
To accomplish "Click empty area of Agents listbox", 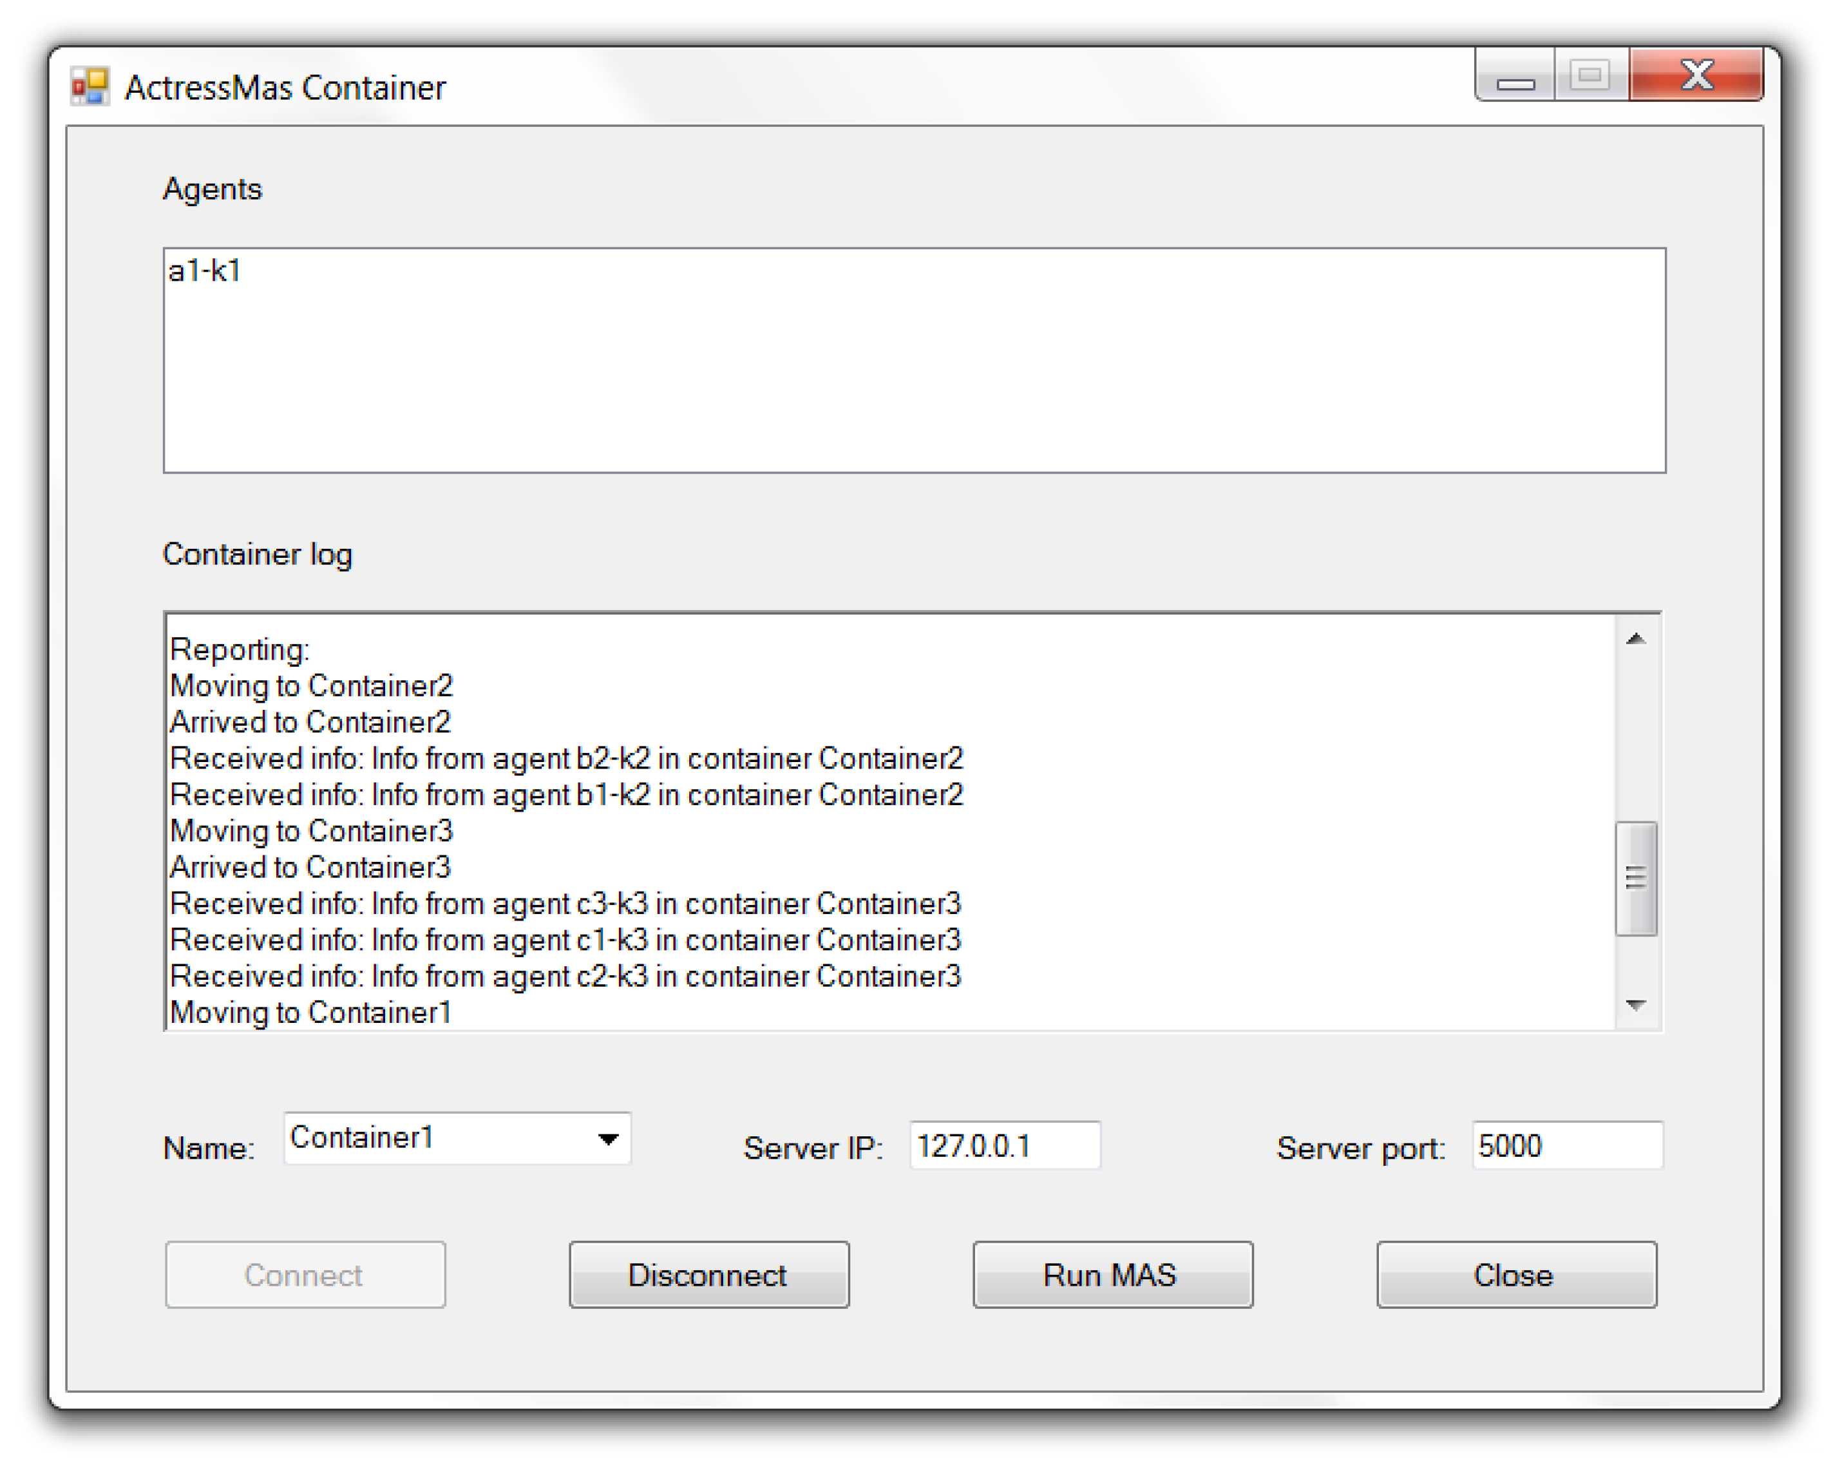I will [x=914, y=385].
